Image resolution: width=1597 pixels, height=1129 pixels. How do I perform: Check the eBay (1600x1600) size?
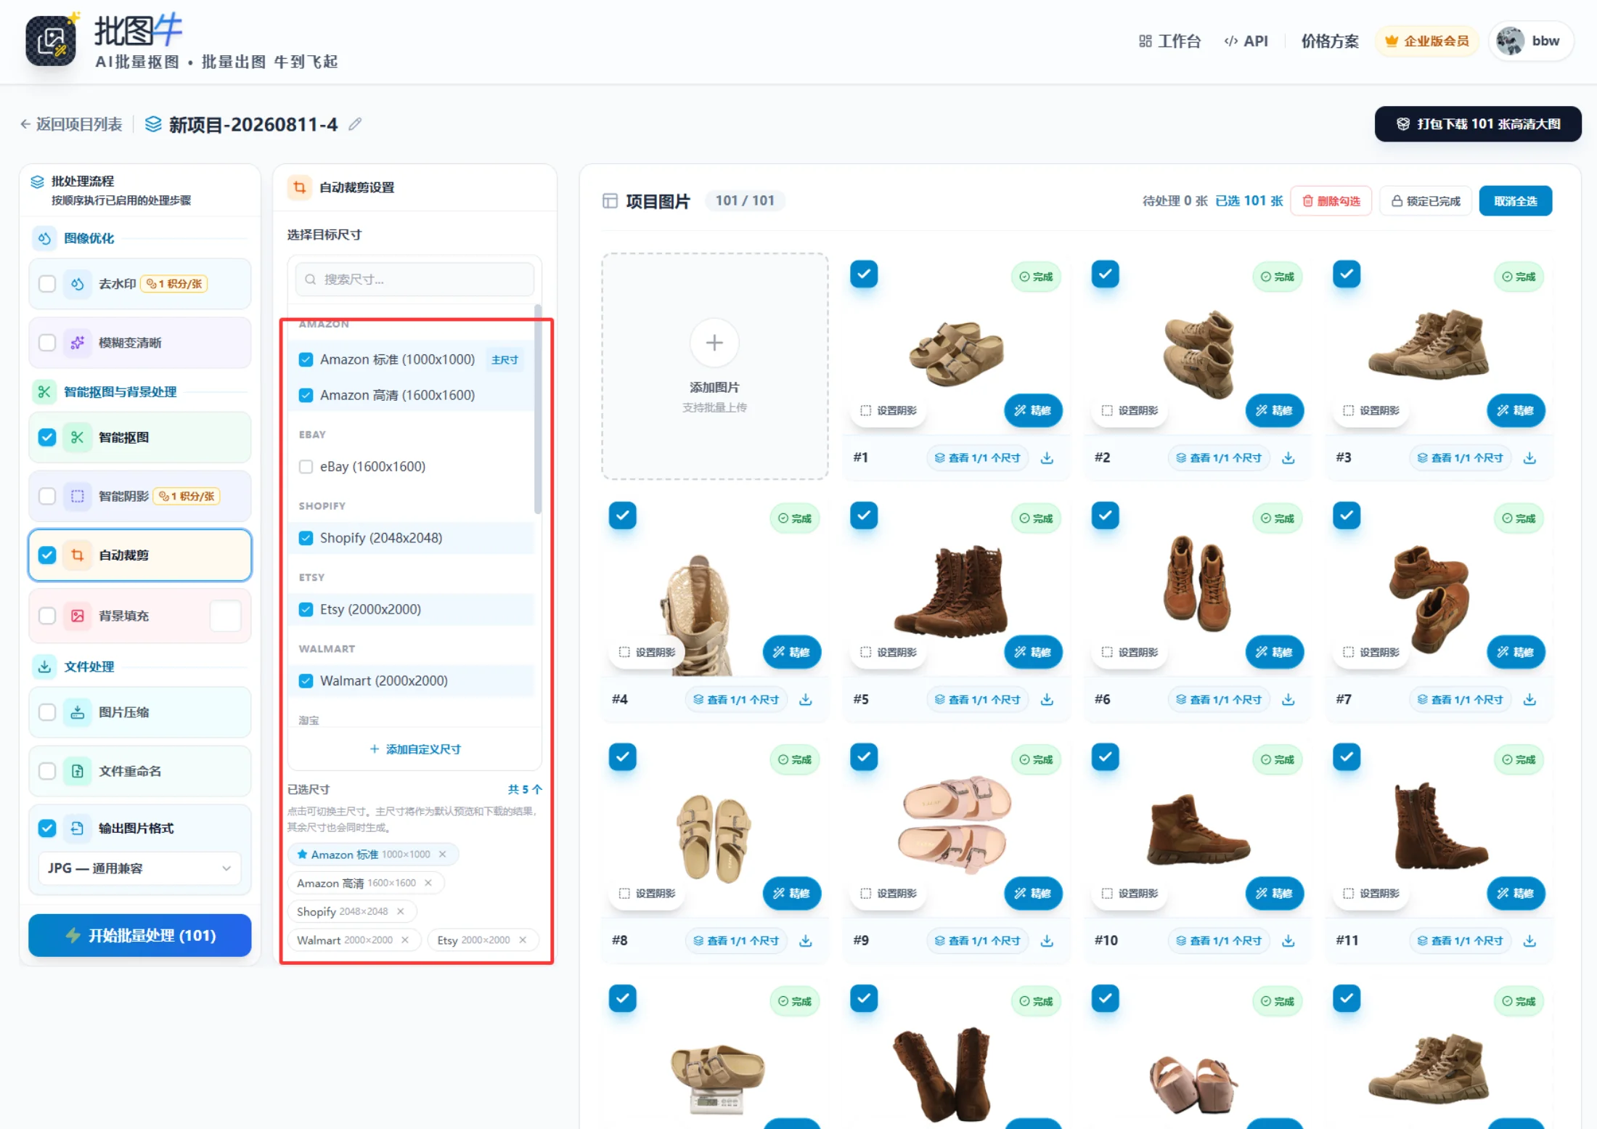[306, 467]
